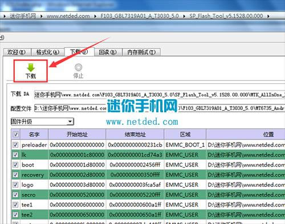Click the 开始地址 column header

point(77,135)
